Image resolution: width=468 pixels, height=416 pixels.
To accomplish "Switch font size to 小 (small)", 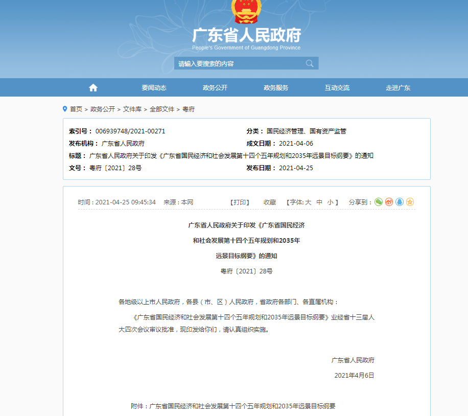I will [x=331, y=202].
